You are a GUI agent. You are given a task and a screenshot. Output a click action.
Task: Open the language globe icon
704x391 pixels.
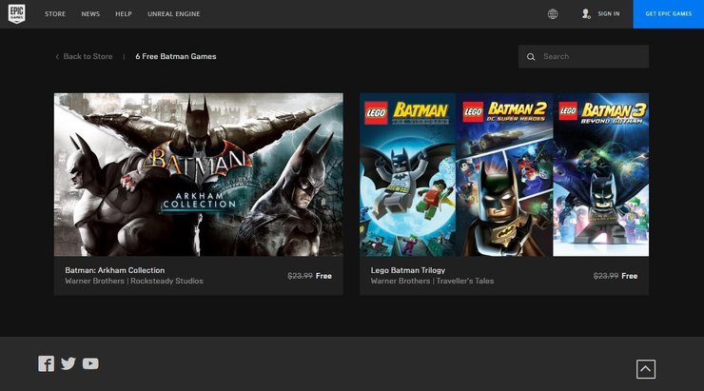553,14
